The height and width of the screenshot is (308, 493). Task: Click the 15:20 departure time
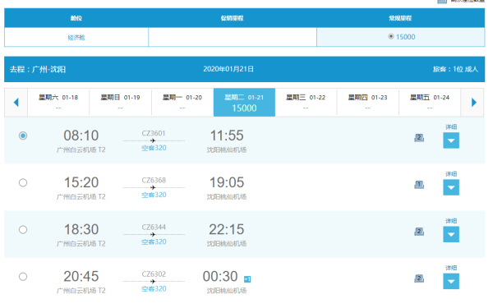pos(81,182)
